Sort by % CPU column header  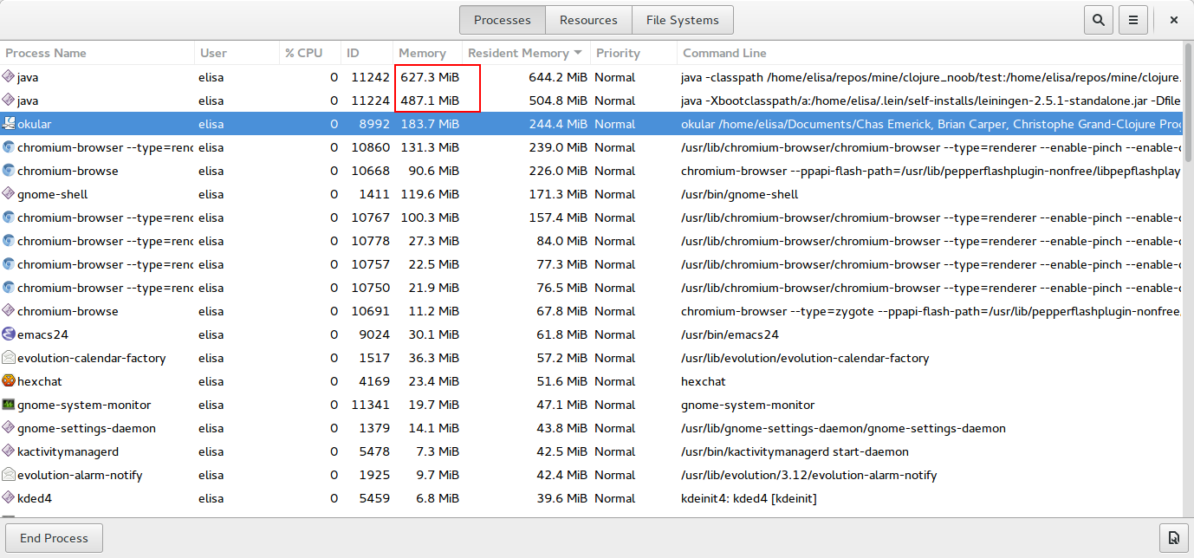[x=310, y=53]
